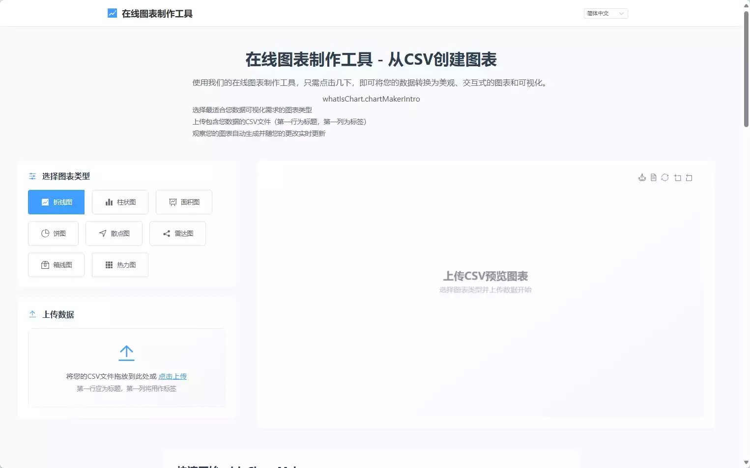750x468 pixels.
Task: Select the 面积图 area chart type
Action: (184, 202)
